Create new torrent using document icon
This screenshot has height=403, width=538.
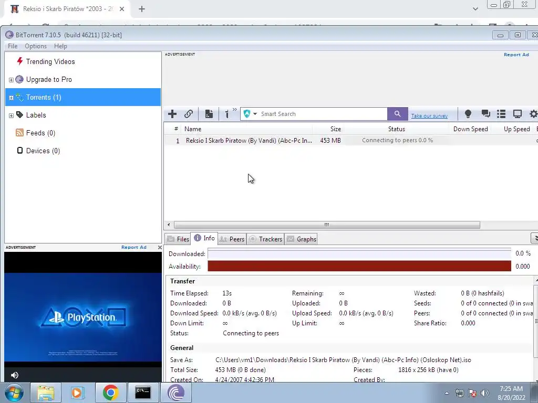[209, 114]
